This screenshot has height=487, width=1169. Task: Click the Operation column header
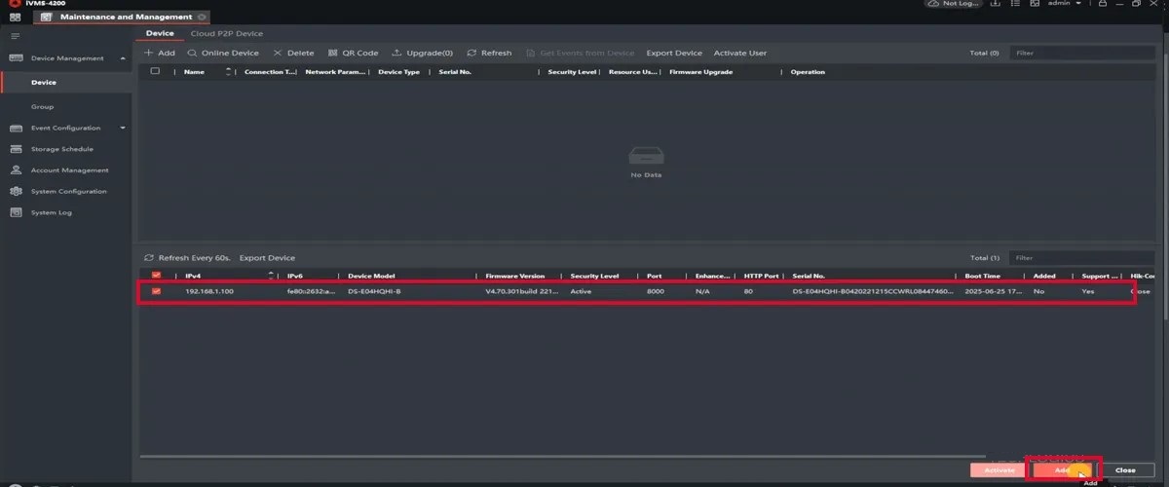coord(808,72)
